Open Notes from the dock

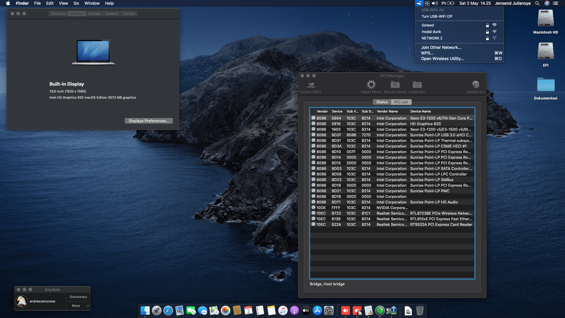click(x=271, y=310)
